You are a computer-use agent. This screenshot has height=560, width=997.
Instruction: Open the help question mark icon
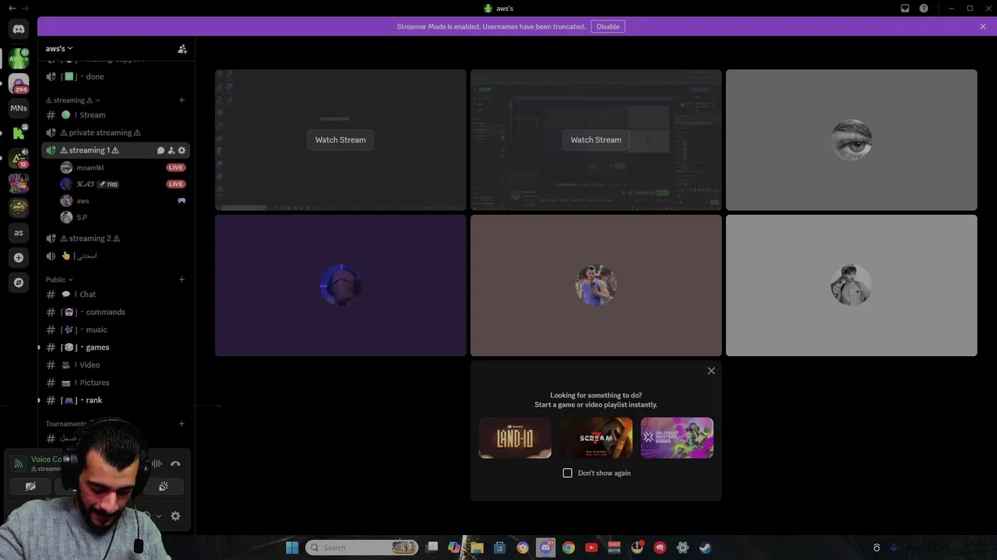pyautogui.click(x=924, y=9)
